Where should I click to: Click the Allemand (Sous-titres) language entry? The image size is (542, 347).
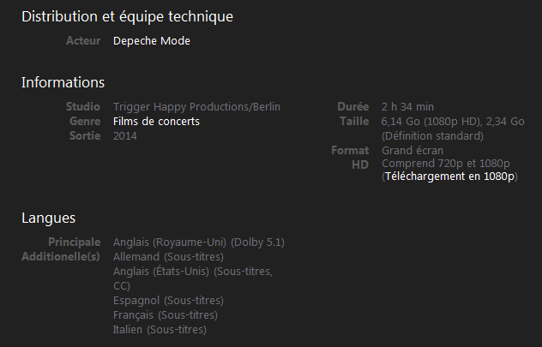pos(168,257)
